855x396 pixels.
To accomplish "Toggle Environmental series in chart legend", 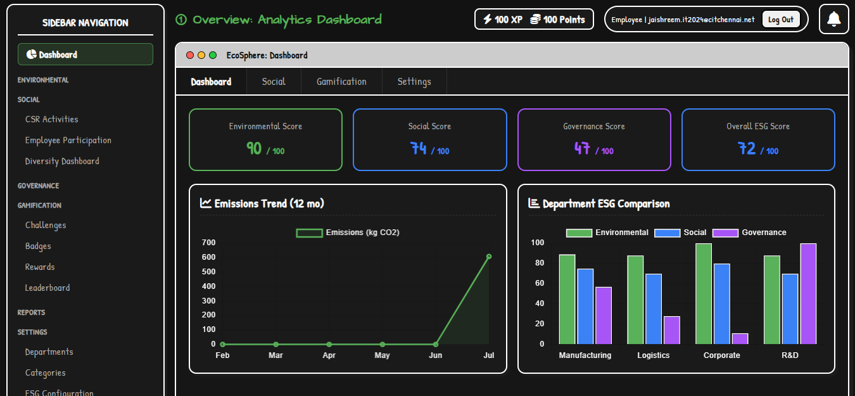I will 607,233.
